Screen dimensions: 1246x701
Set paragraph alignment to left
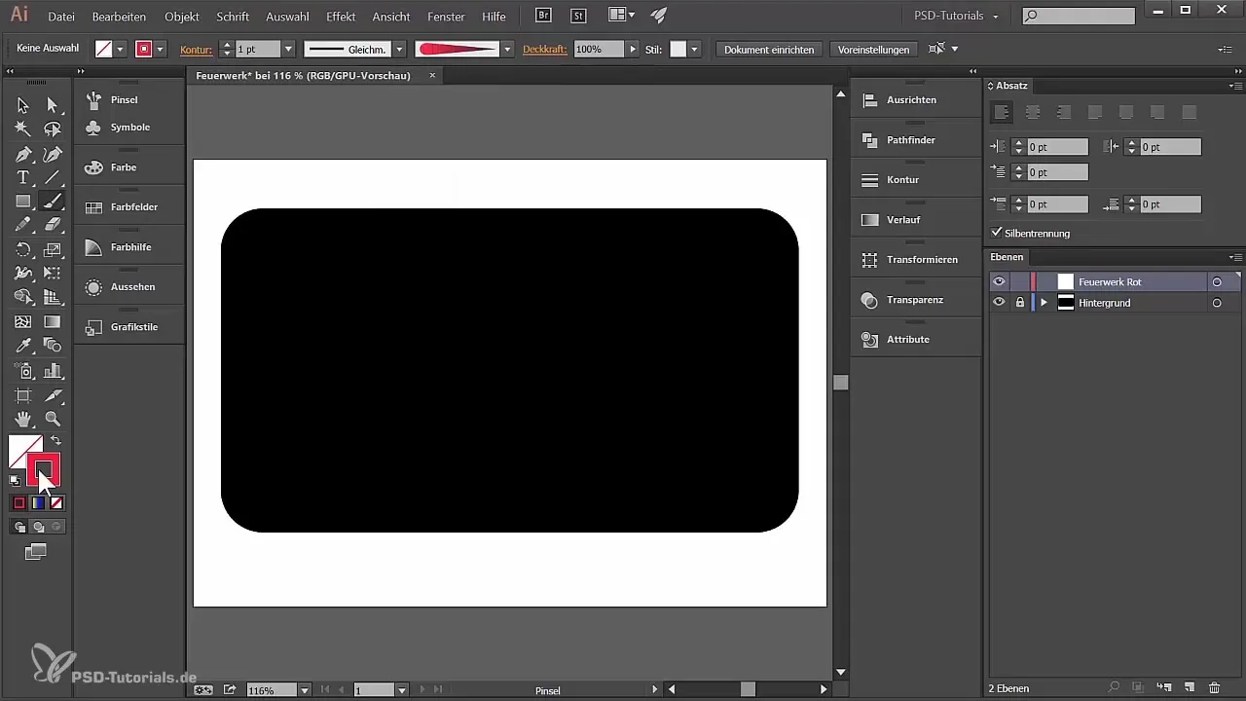point(1001,113)
